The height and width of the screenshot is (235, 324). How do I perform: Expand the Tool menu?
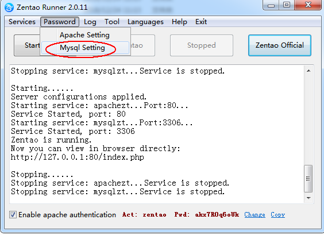tap(112, 22)
